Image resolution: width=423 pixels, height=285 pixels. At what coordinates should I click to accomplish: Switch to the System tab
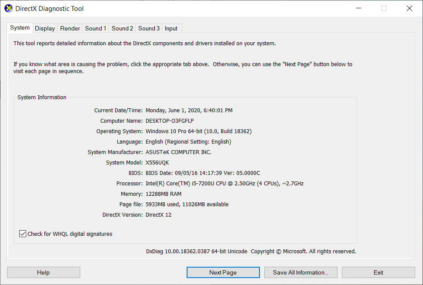coord(20,28)
